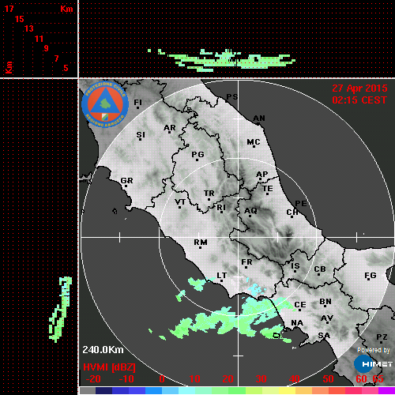Select the 50 dBZ color scale value

pos(328,379)
